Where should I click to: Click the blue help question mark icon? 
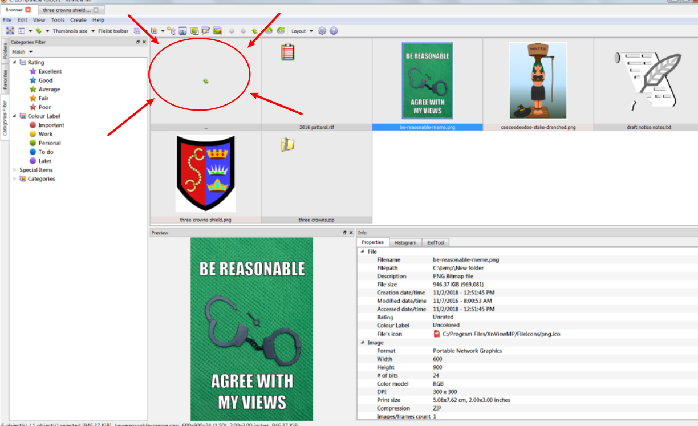(334, 31)
